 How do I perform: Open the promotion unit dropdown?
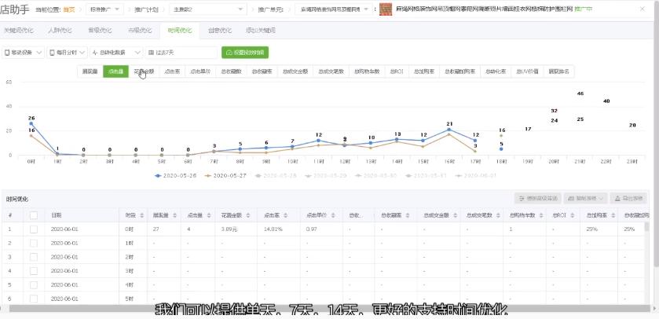click(334, 9)
